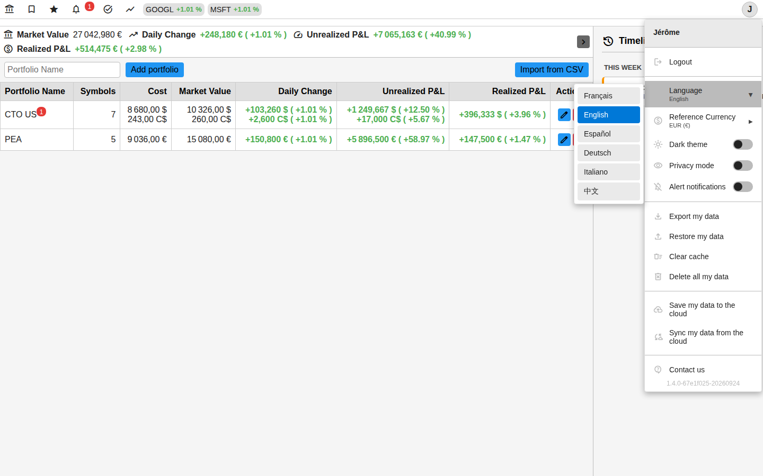763x476 pixels.
Task: Expand the side panel chevron arrow
Action: point(583,42)
